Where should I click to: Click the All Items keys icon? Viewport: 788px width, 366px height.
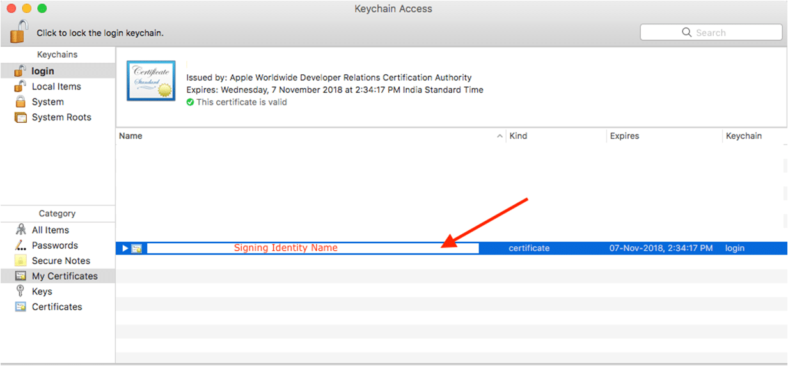20,230
